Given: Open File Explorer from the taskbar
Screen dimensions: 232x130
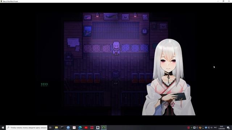Looking at the screenshot, I should (56, 127).
